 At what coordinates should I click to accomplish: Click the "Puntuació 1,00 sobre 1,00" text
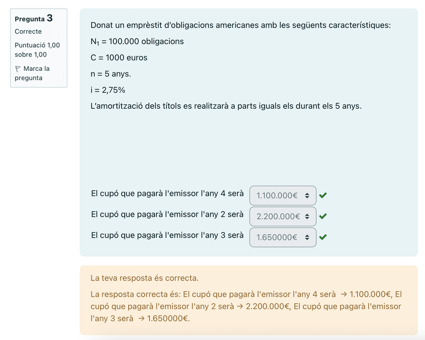coord(37,50)
